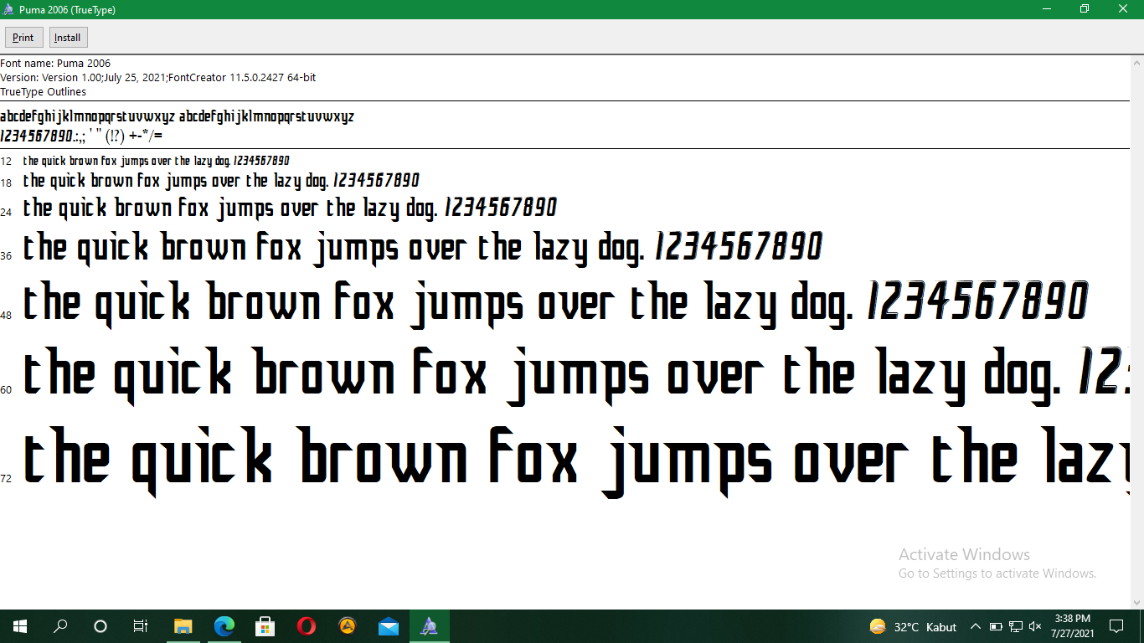Open the Mail app from the taskbar
The image size is (1144, 643).
388,625
